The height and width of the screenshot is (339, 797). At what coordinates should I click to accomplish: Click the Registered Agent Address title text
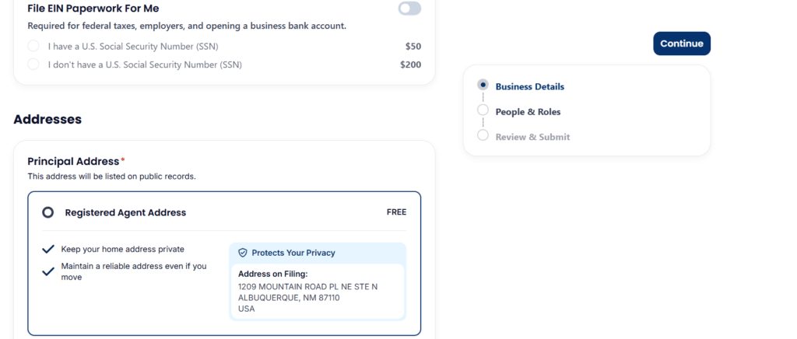(x=125, y=212)
